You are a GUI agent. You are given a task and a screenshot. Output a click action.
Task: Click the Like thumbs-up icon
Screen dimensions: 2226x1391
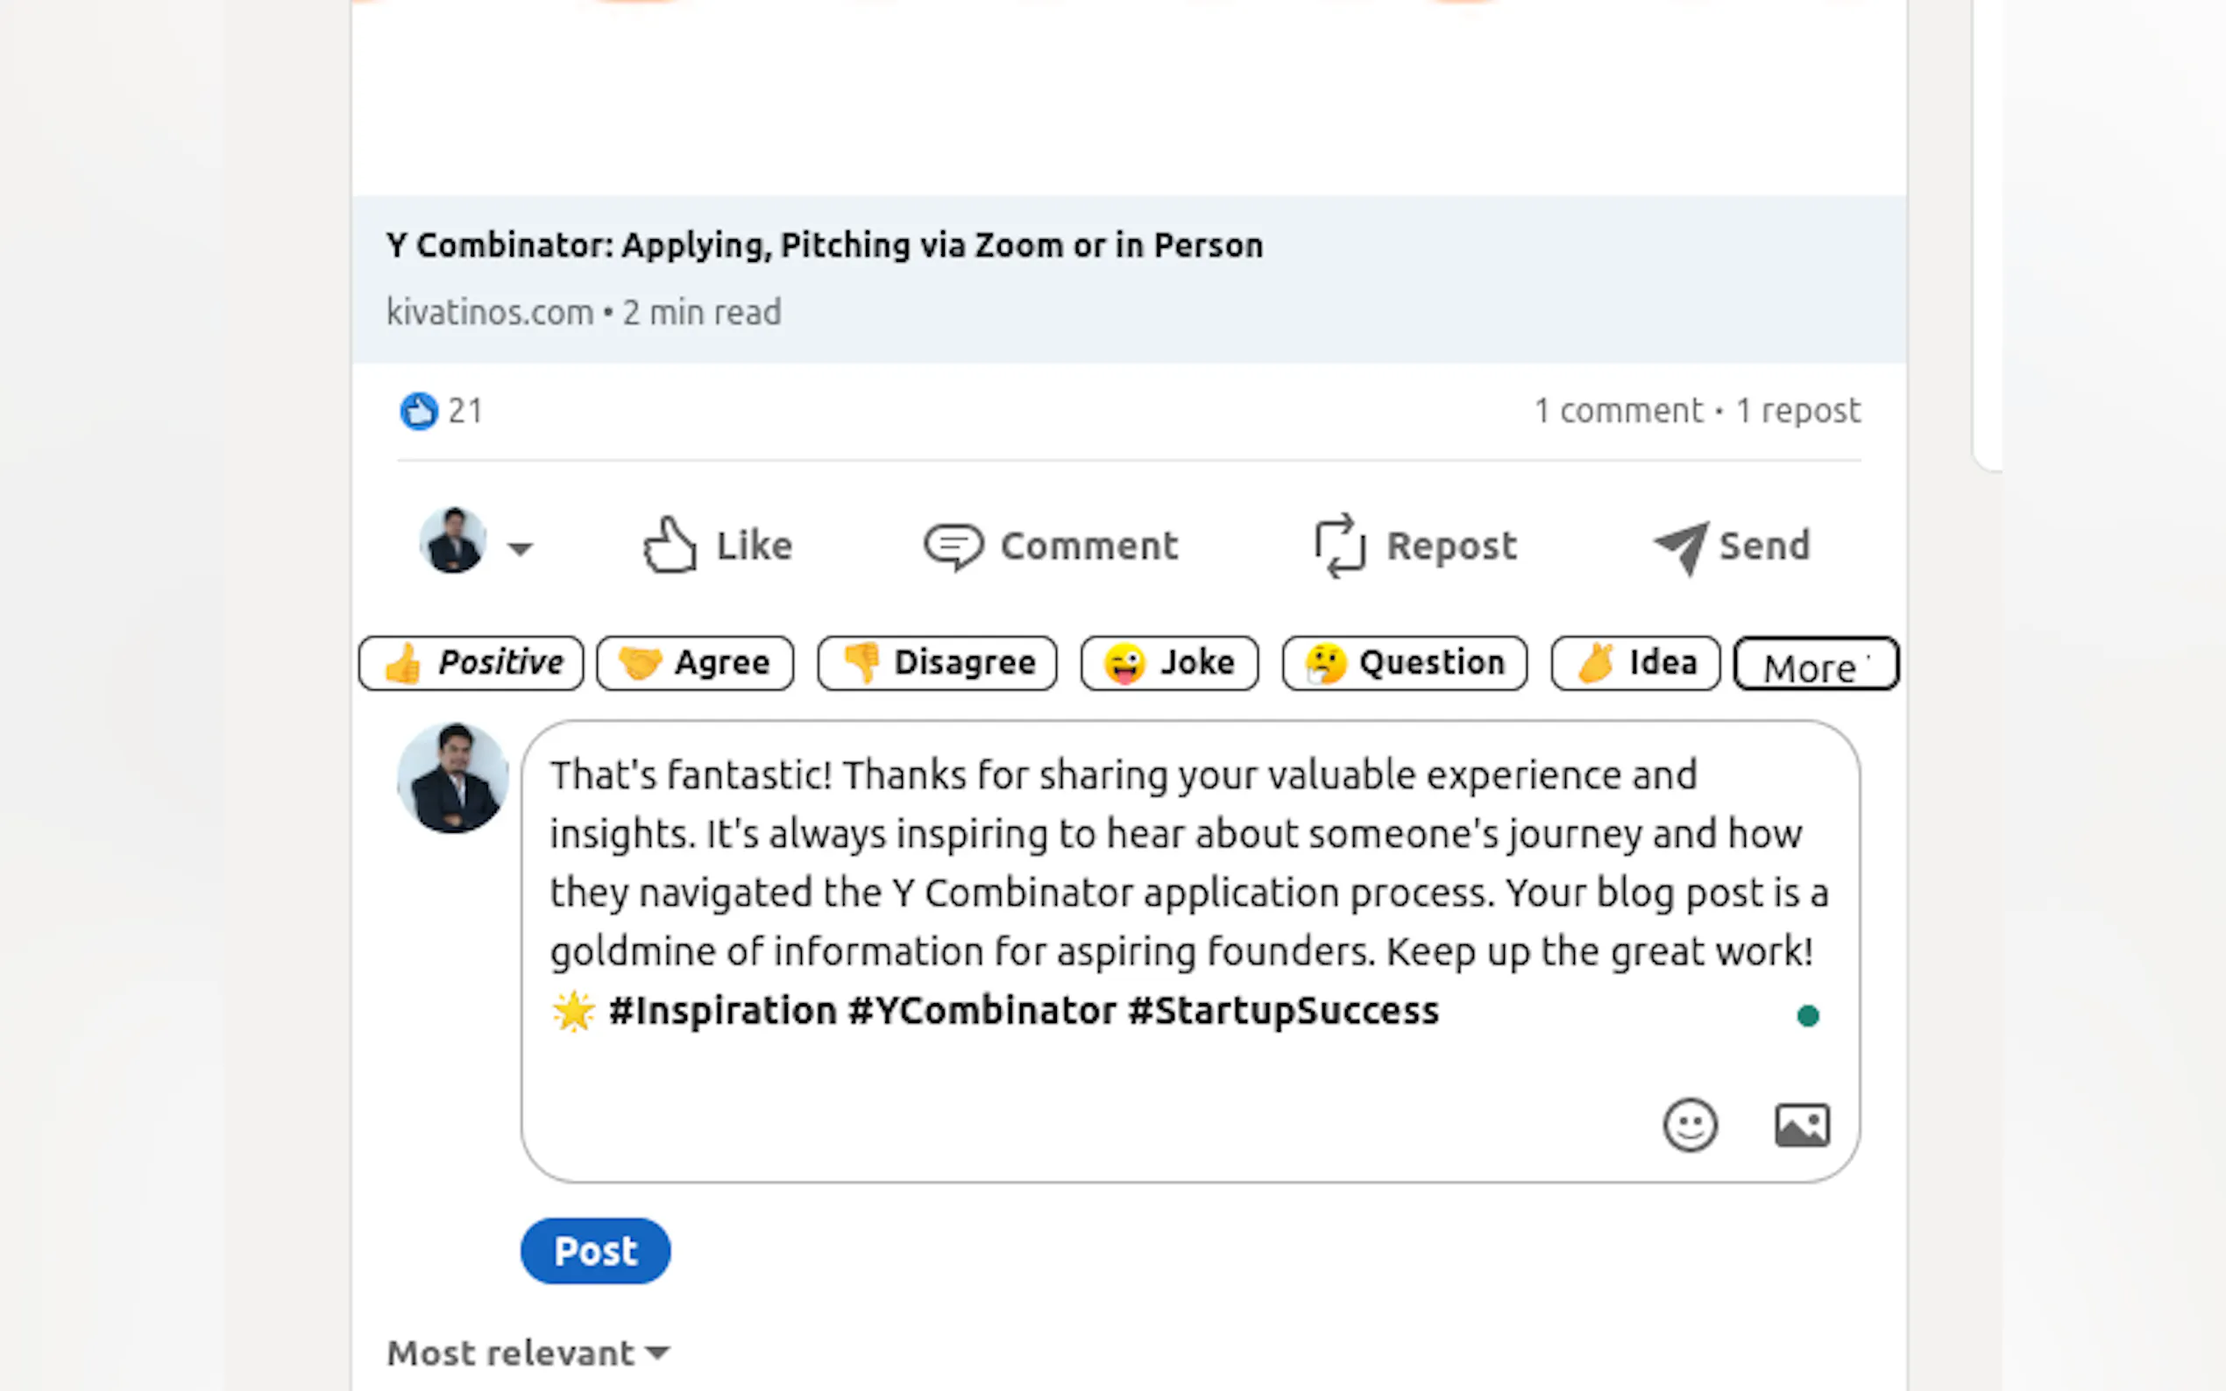669,546
